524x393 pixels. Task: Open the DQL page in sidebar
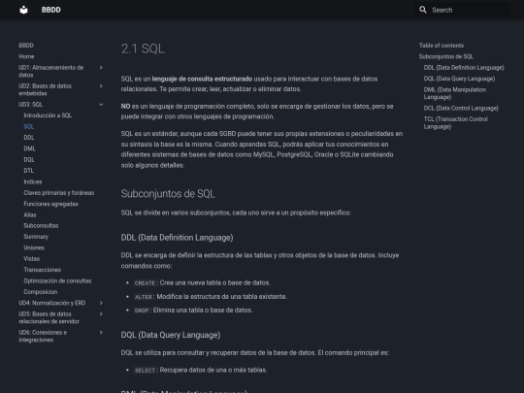29,160
